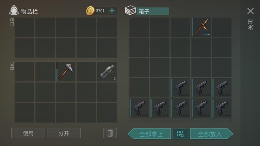This screenshot has width=260, height=146.
Task: Click the gold coin icon
Action: pos(90,11)
